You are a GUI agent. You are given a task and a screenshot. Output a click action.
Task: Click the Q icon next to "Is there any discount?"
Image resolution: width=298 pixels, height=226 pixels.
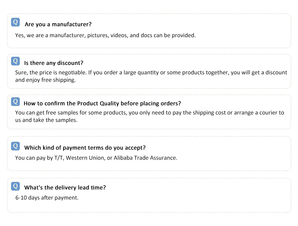coord(15,61)
